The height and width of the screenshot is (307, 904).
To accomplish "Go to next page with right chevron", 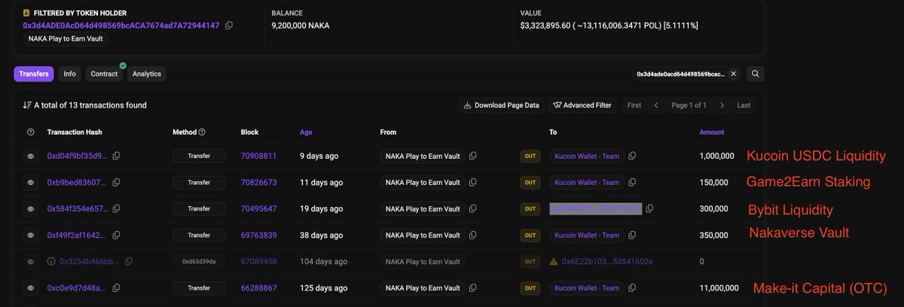I will point(722,105).
